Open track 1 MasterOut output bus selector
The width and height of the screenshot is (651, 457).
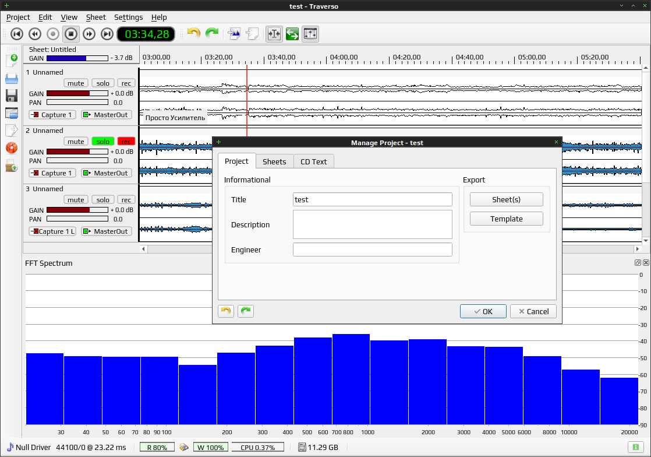[107, 115]
